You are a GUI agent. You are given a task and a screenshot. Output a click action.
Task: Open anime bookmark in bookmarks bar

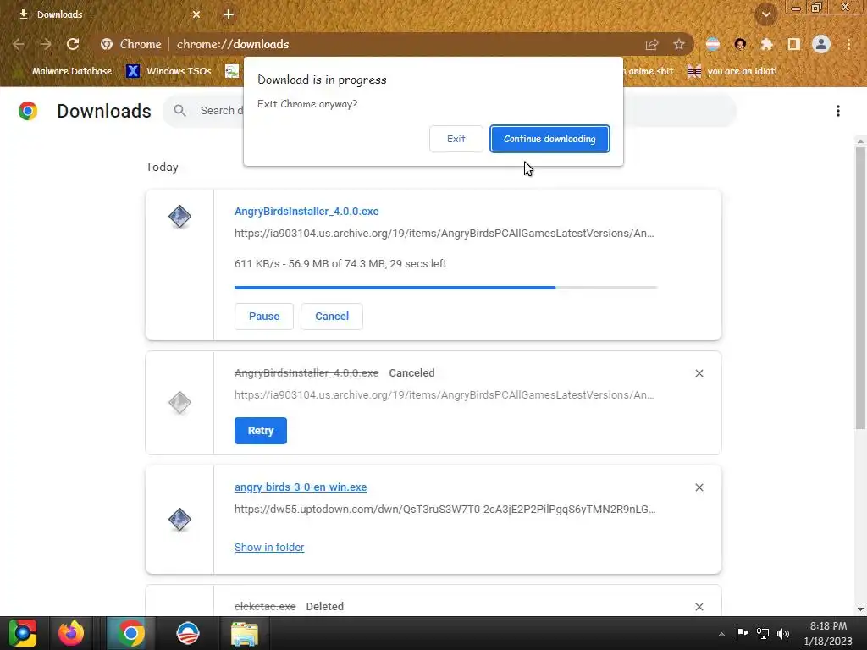[x=649, y=71]
